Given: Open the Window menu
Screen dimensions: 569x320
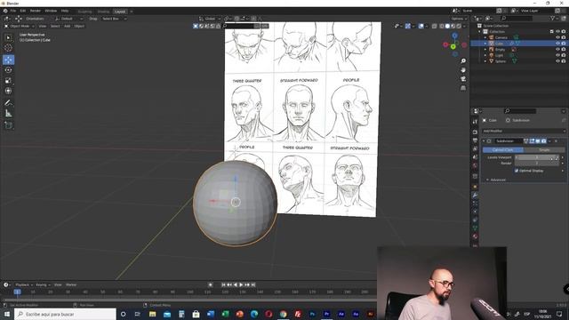Looking at the screenshot, I should point(51,12).
